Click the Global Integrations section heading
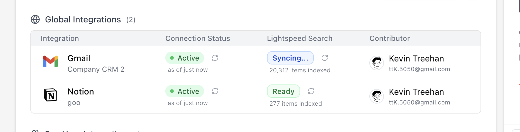Image resolution: width=520 pixels, height=132 pixels. [83, 20]
